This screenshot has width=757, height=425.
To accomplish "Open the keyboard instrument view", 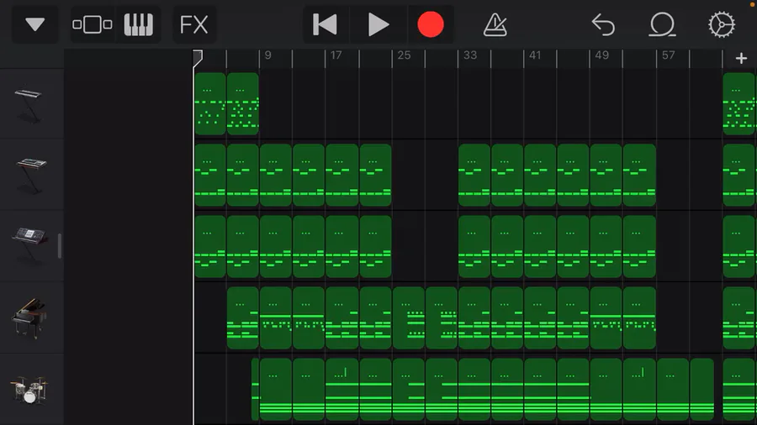I will 139,24.
